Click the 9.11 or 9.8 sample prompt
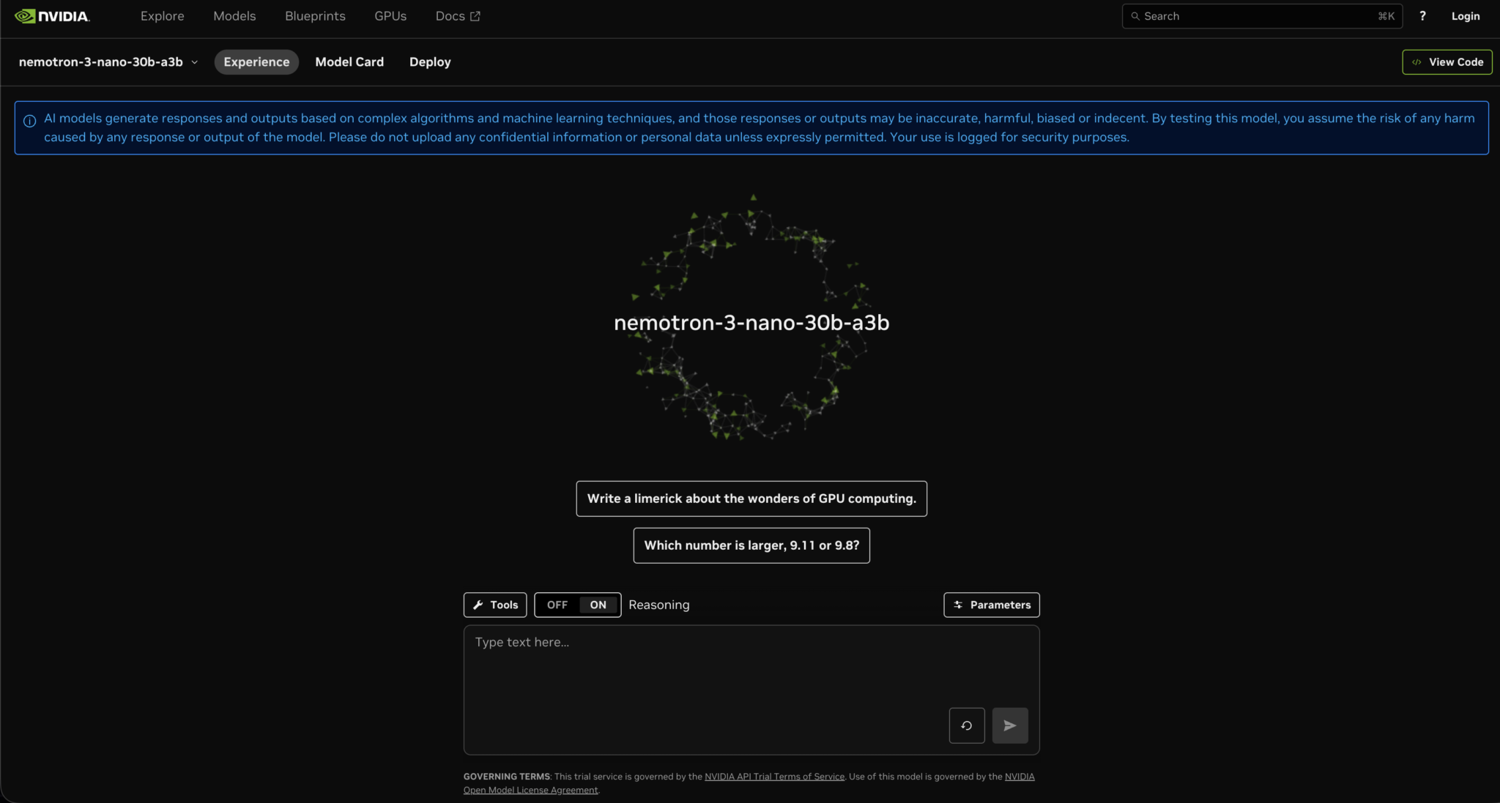Viewport: 1500px width, 803px height. pyautogui.click(x=751, y=545)
